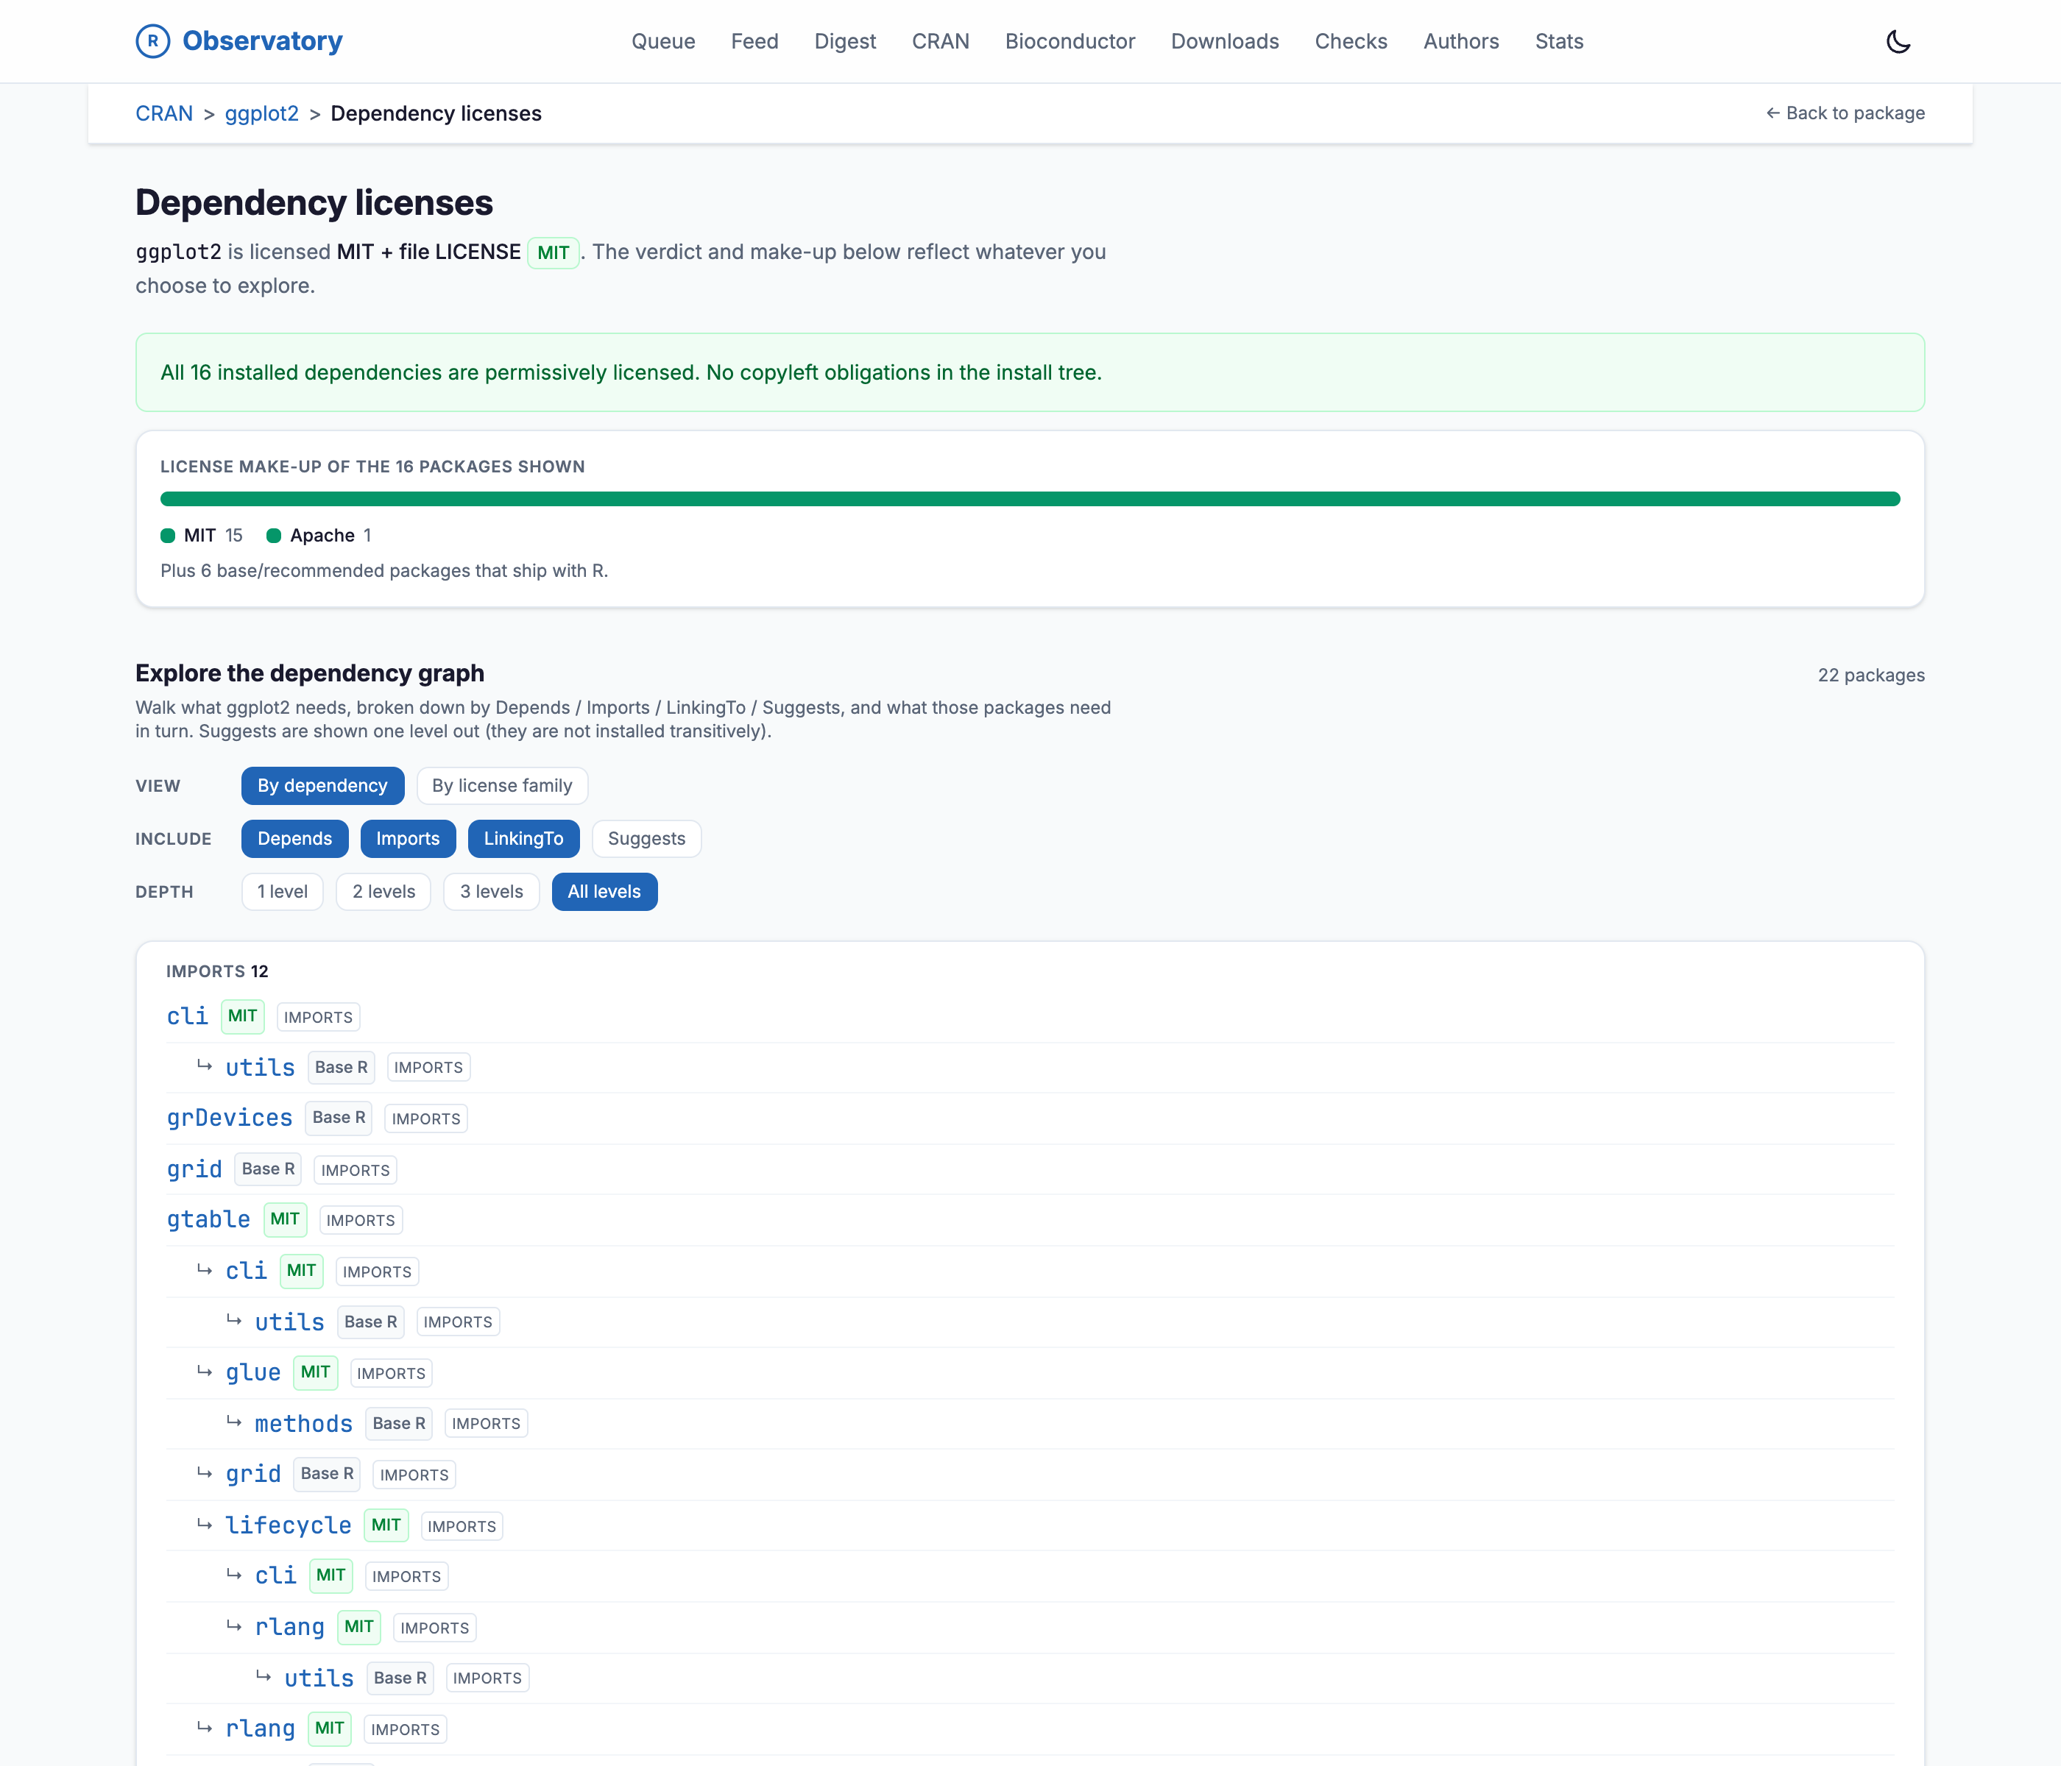The width and height of the screenshot is (2061, 1766).
Task: Set depth to 3 levels
Action: point(492,892)
